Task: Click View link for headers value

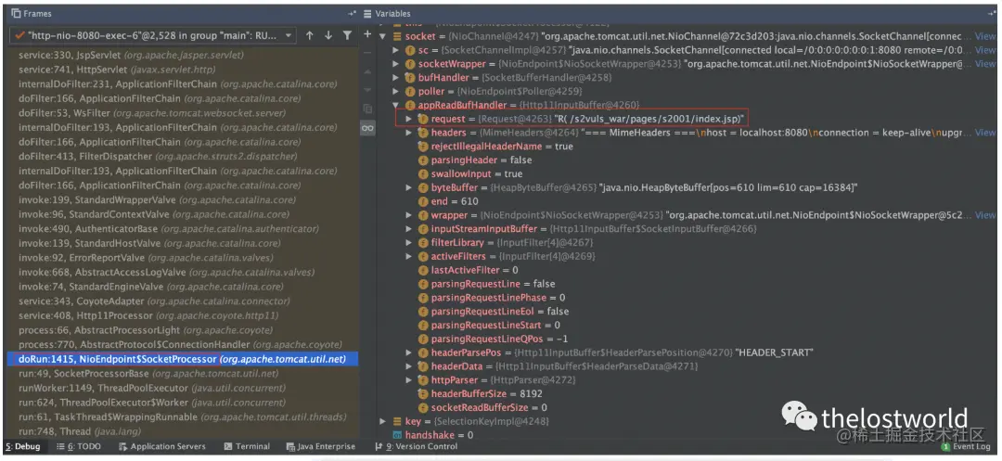Action: [x=984, y=133]
